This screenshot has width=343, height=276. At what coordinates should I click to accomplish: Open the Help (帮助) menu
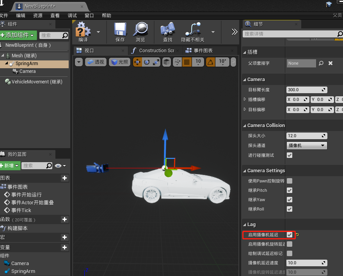[x=107, y=16]
